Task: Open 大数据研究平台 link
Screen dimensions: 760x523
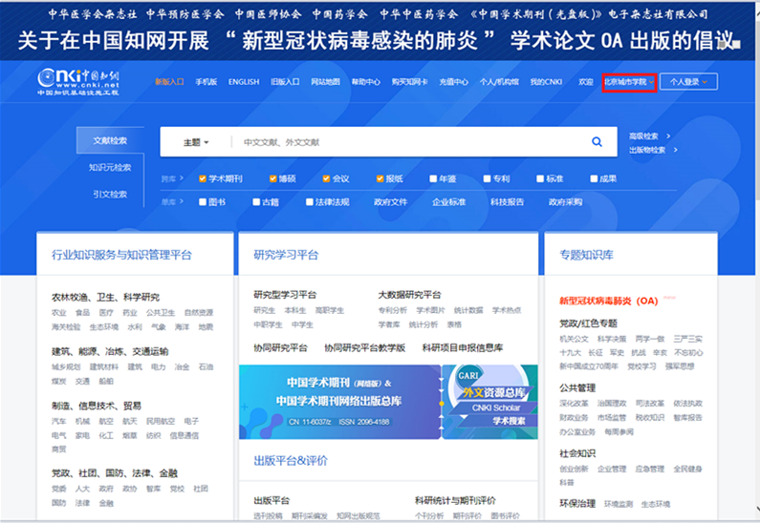Action: pos(409,295)
